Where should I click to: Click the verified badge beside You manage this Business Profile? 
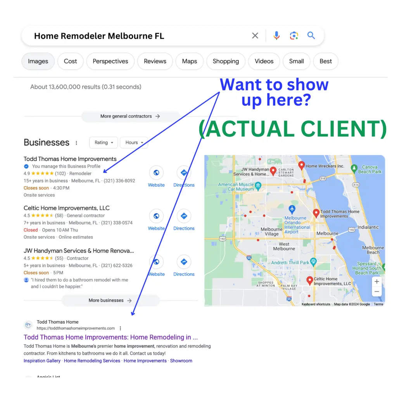[x=26, y=166]
